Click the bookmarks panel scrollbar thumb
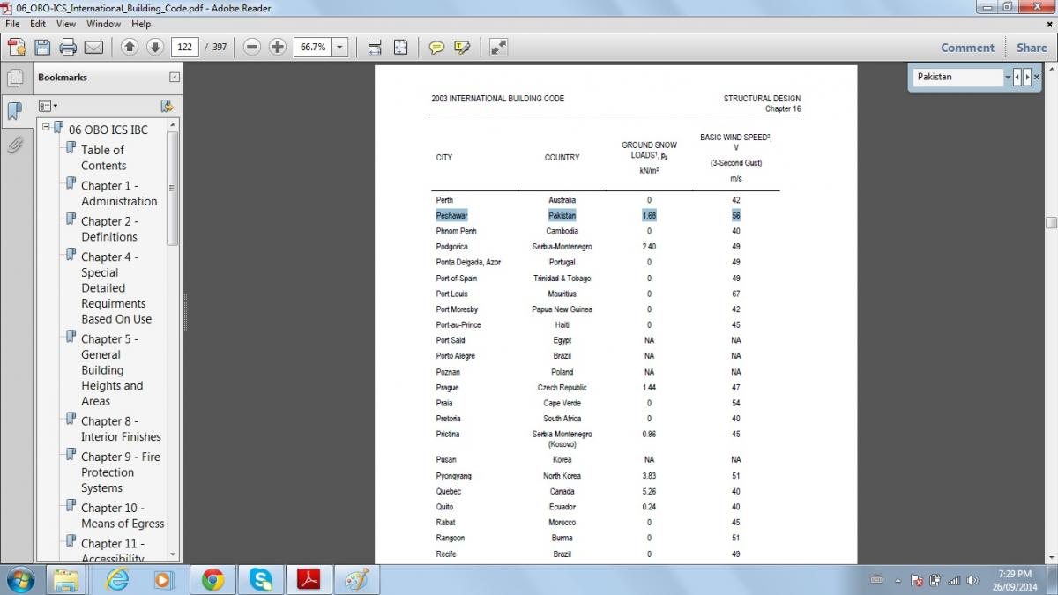This screenshot has width=1058, height=595. point(172,188)
